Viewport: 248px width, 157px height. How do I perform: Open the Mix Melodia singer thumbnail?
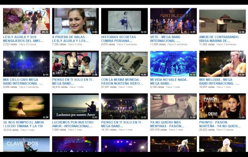click(222, 64)
